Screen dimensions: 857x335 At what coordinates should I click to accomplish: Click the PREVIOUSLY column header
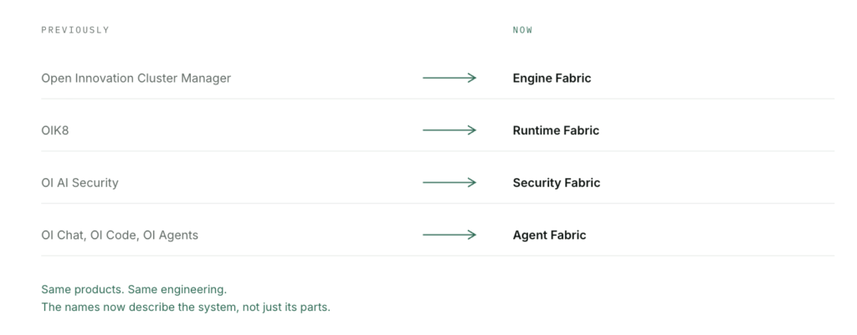tap(75, 30)
